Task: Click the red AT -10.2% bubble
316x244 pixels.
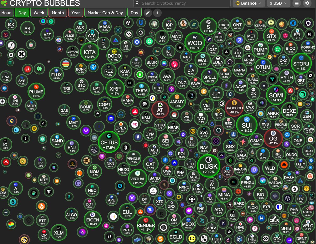Action: click(x=160, y=110)
